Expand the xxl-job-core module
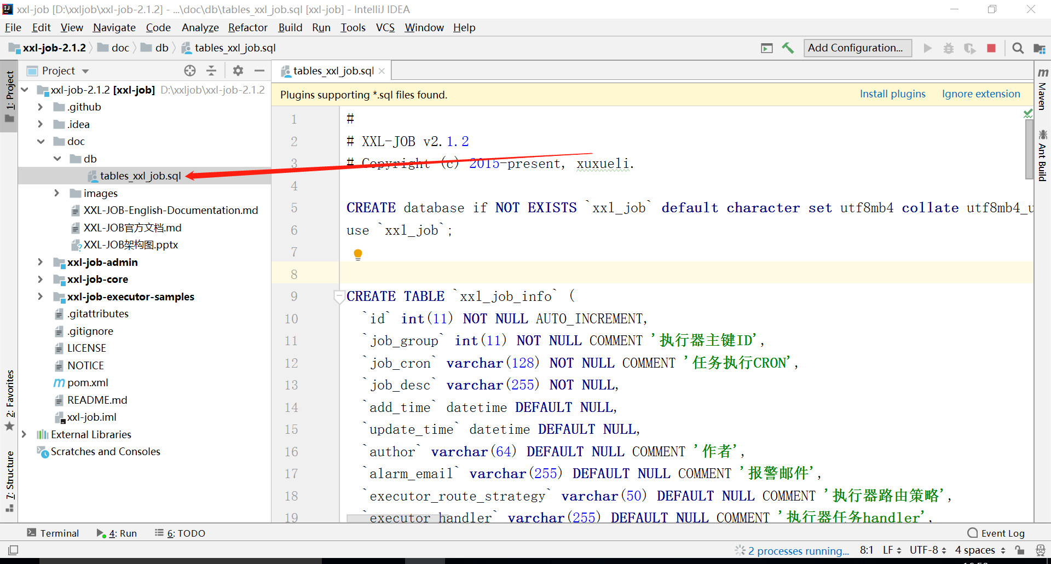This screenshot has height=564, width=1051. (41, 280)
